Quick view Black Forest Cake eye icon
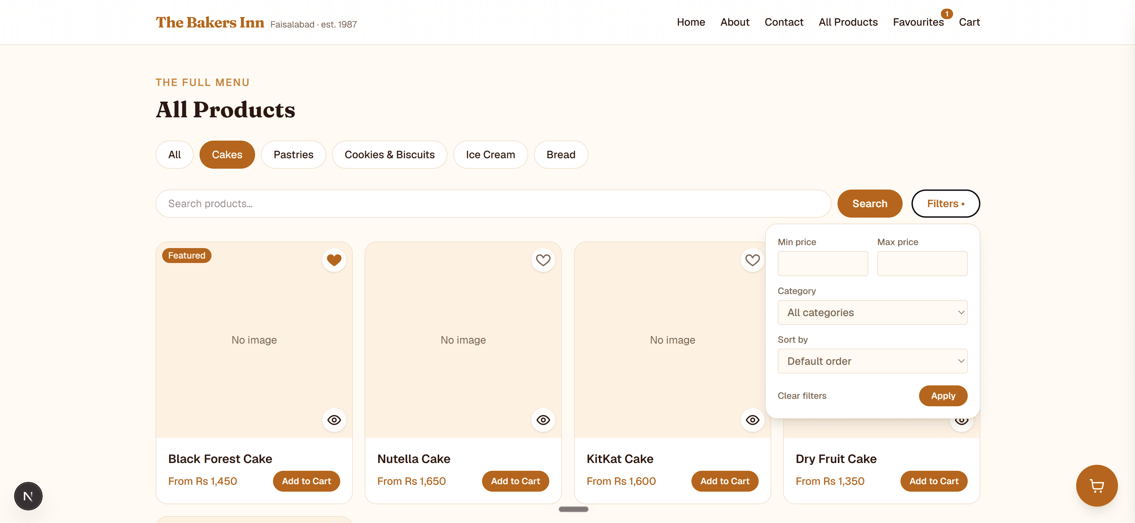1135x523 pixels. point(334,420)
